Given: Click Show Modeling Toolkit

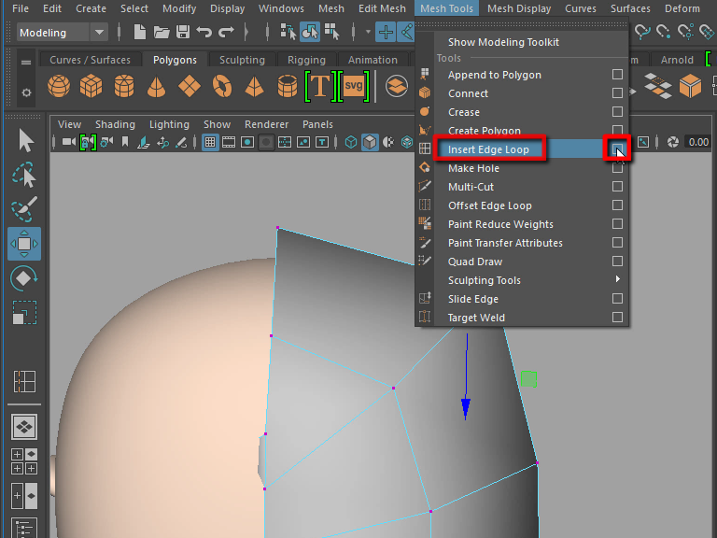Looking at the screenshot, I should (x=503, y=42).
